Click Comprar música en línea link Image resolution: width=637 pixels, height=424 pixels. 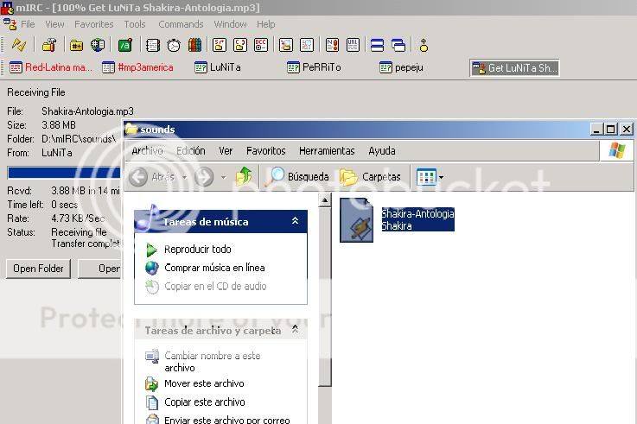pos(214,268)
